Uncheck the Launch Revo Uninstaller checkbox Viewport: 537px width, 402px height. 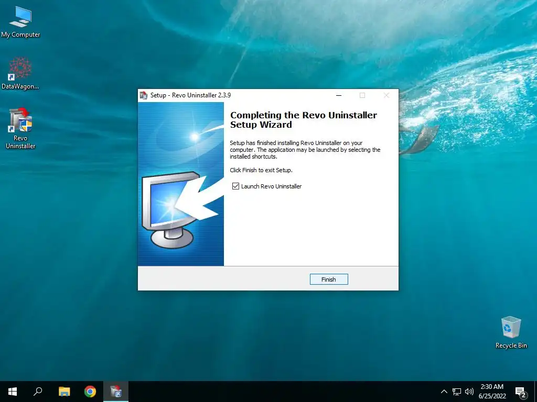pyautogui.click(x=235, y=186)
